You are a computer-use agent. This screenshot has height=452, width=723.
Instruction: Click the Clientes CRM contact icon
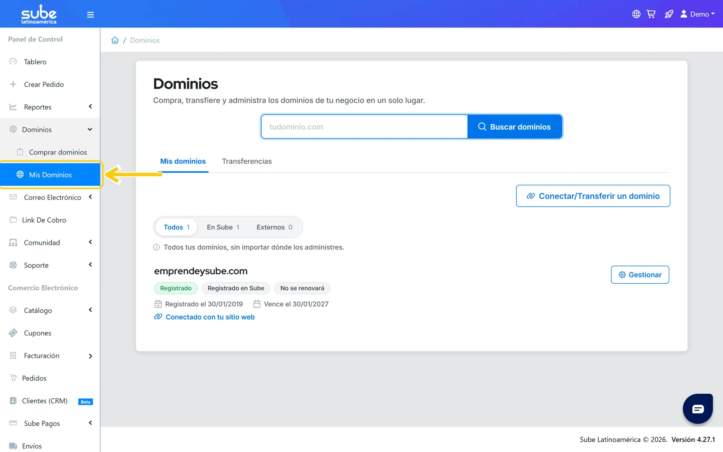pos(13,400)
